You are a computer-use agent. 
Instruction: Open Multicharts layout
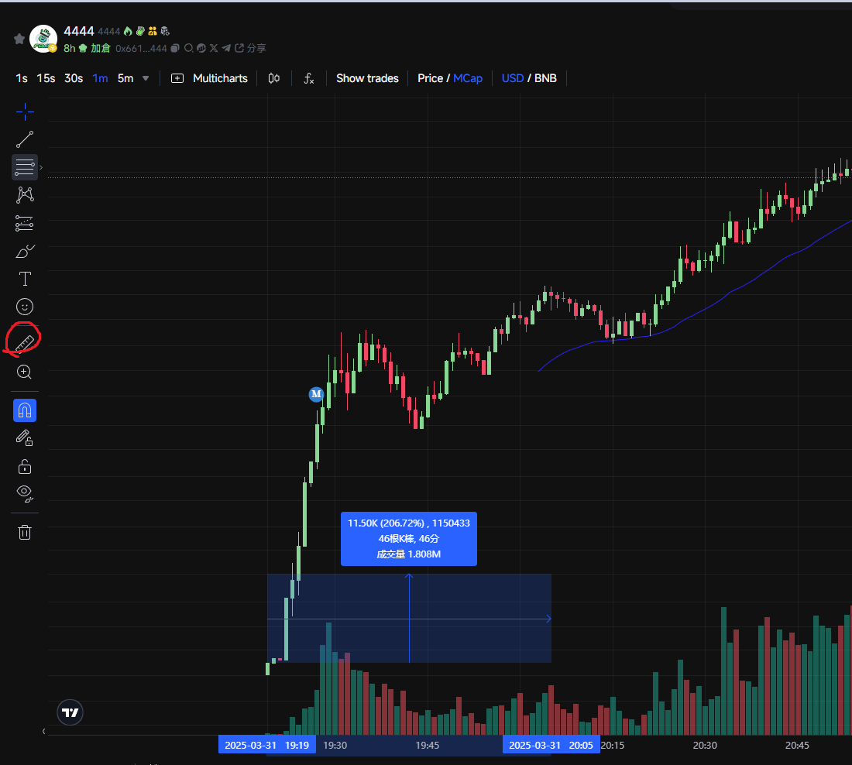(209, 78)
